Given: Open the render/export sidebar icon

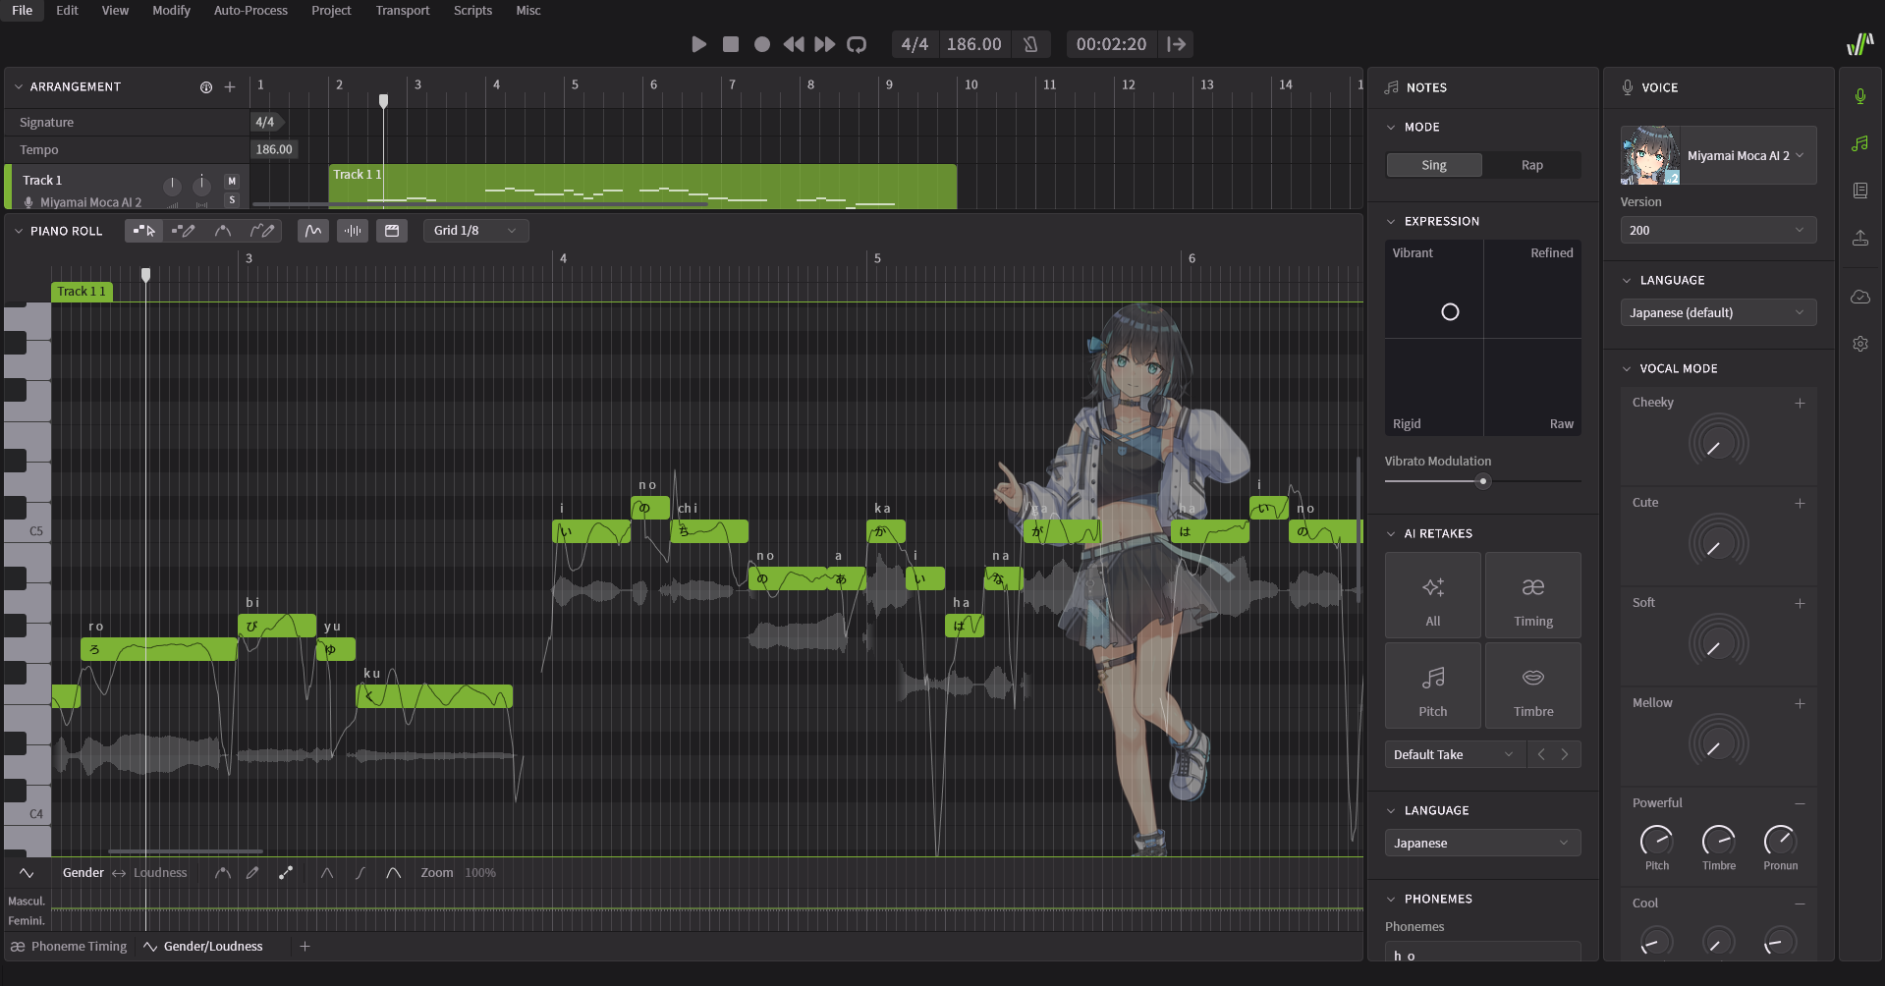Looking at the screenshot, I should [x=1859, y=238].
